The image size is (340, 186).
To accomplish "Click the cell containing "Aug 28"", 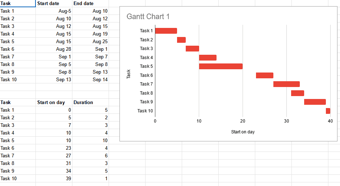I will click(54, 49).
